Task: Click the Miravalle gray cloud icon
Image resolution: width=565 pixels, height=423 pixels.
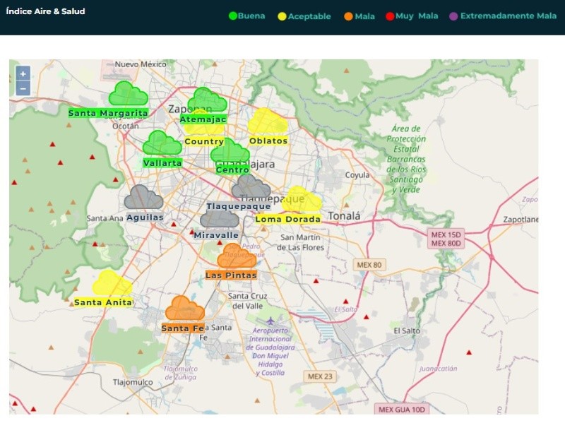Action: coord(219,218)
